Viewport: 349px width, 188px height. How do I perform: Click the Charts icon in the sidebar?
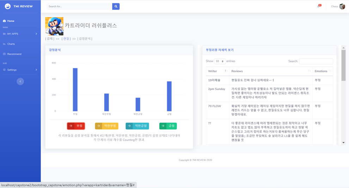(x=4, y=44)
